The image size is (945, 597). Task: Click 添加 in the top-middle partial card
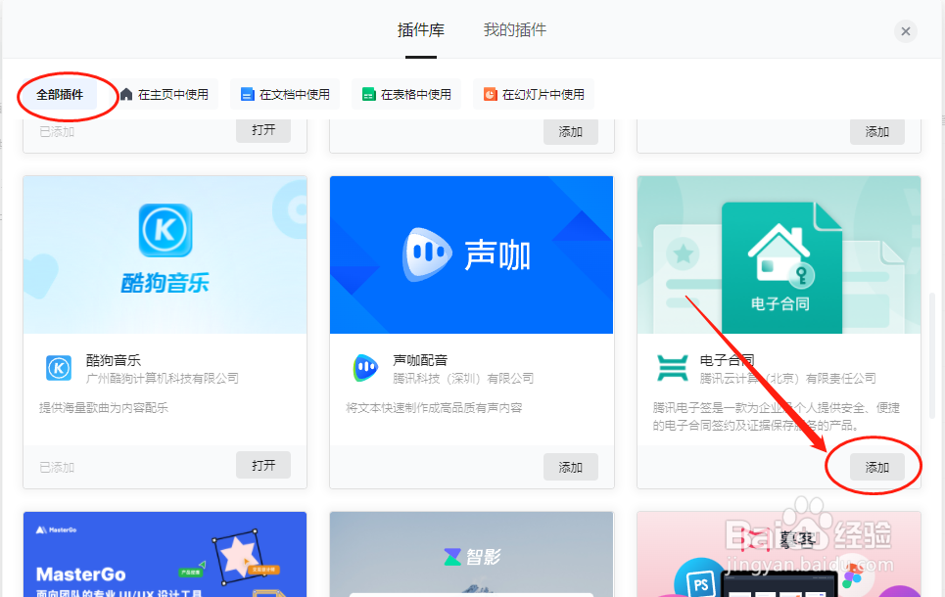point(570,131)
